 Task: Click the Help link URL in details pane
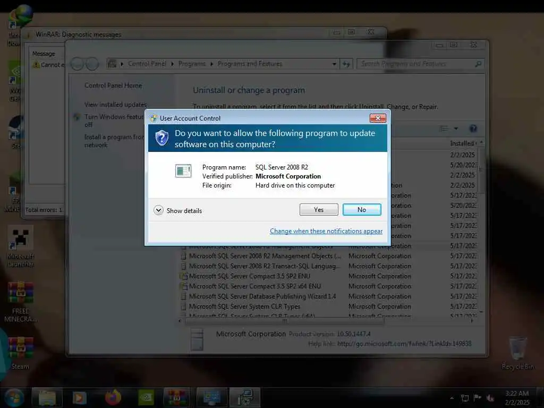coord(404,344)
